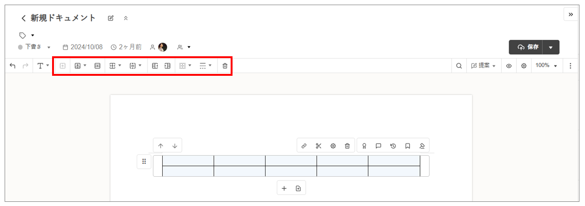The width and height of the screenshot is (585, 206).
Task: Toggle preview mode with the eye icon
Action: (509, 66)
